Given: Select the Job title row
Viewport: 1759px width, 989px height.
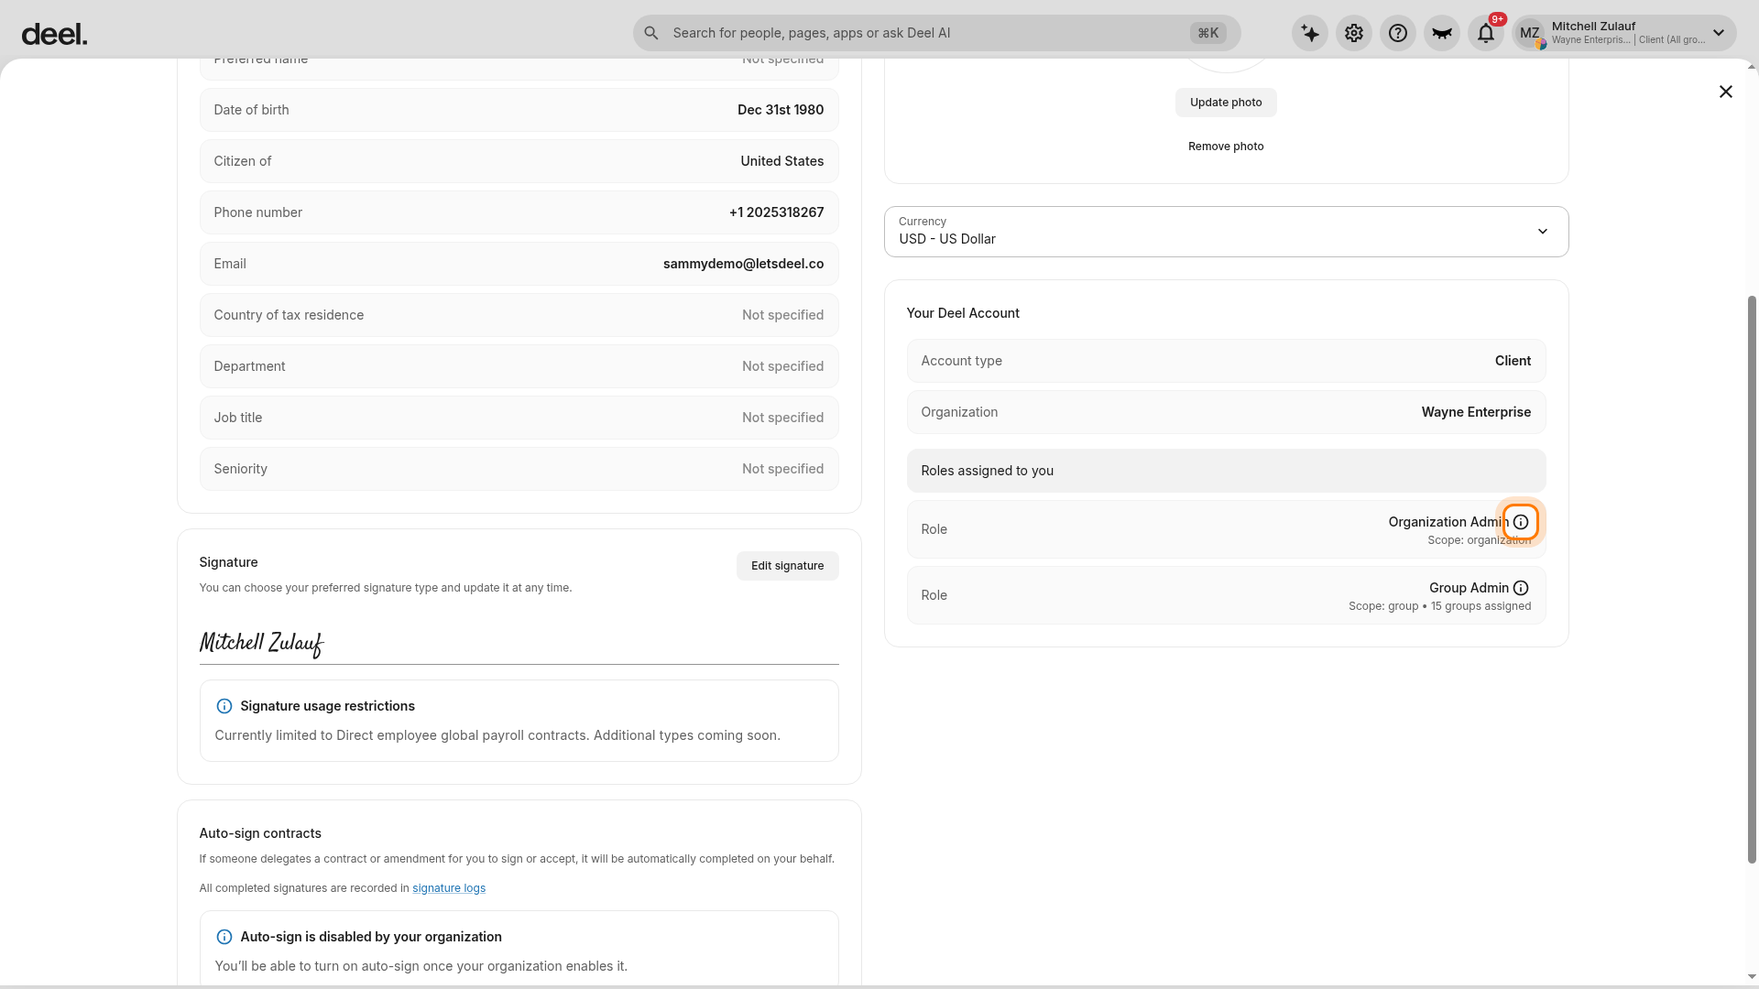Looking at the screenshot, I should coord(519,418).
